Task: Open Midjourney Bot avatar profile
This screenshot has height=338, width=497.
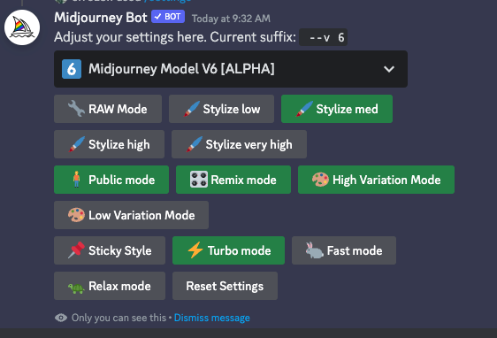Action: pyautogui.click(x=22, y=27)
